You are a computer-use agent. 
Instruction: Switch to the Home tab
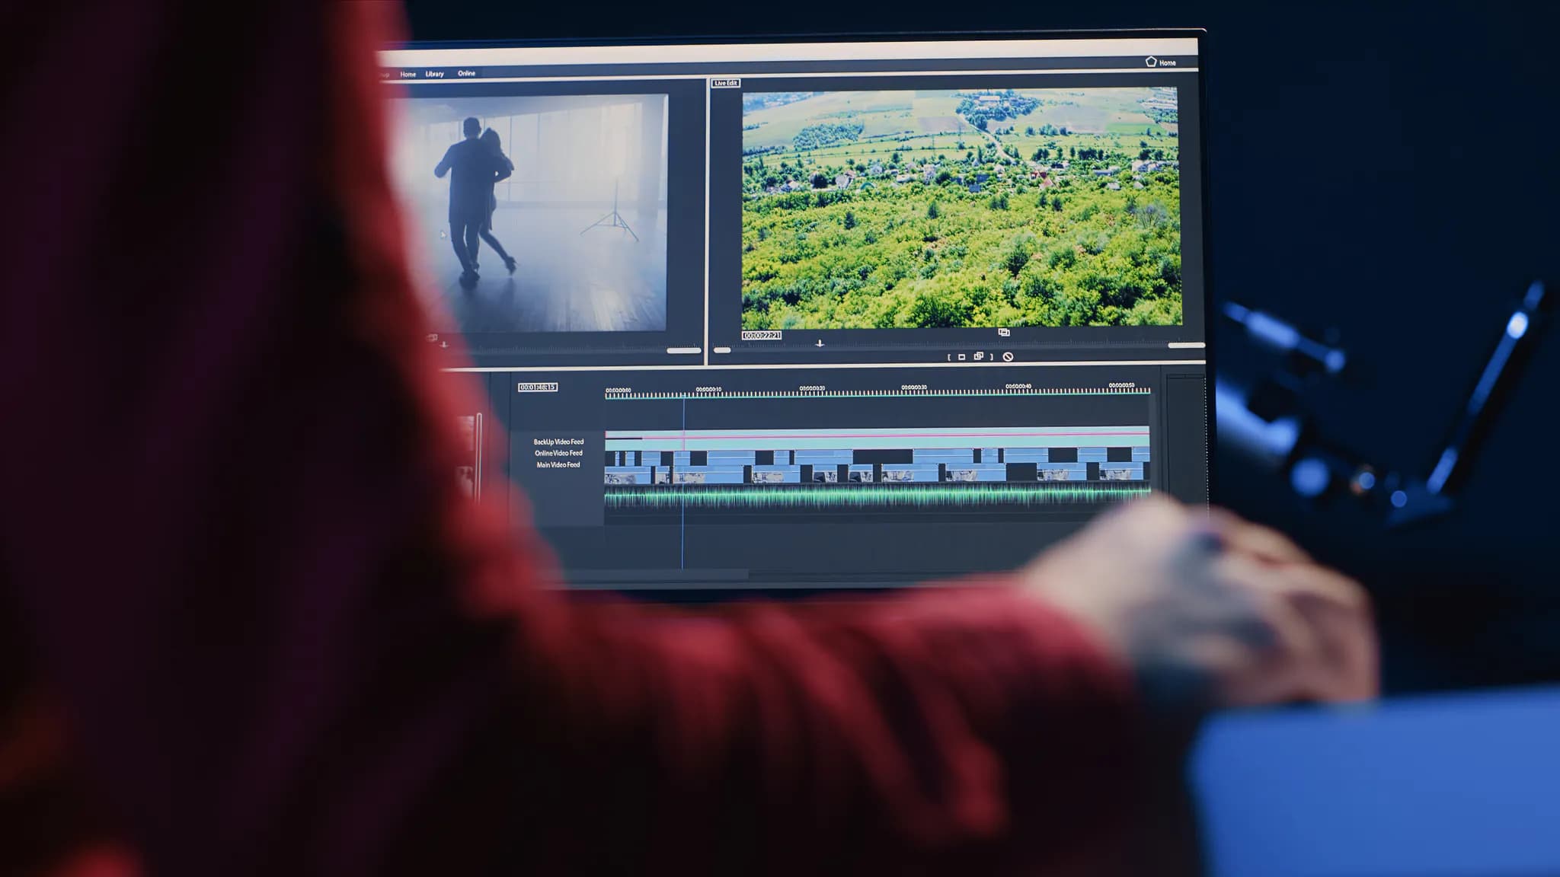[x=407, y=74]
